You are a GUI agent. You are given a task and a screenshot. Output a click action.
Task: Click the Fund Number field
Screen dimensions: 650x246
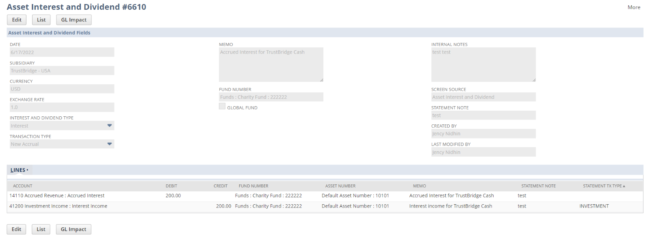point(271,97)
